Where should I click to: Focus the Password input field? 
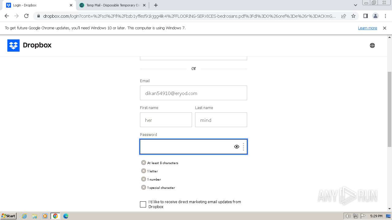click(x=194, y=147)
